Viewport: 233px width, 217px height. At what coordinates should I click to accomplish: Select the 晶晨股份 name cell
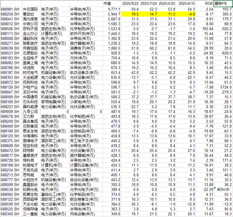31,185
